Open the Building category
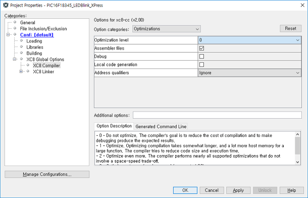The image size is (308, 198). pos(34,53)
